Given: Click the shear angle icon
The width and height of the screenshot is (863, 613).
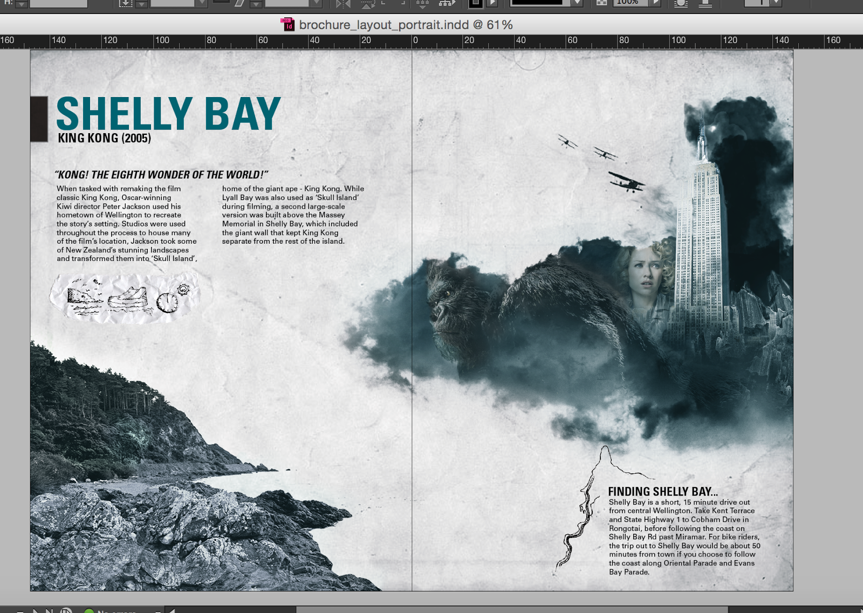Looking at the screenshot, I should point(240,3).
